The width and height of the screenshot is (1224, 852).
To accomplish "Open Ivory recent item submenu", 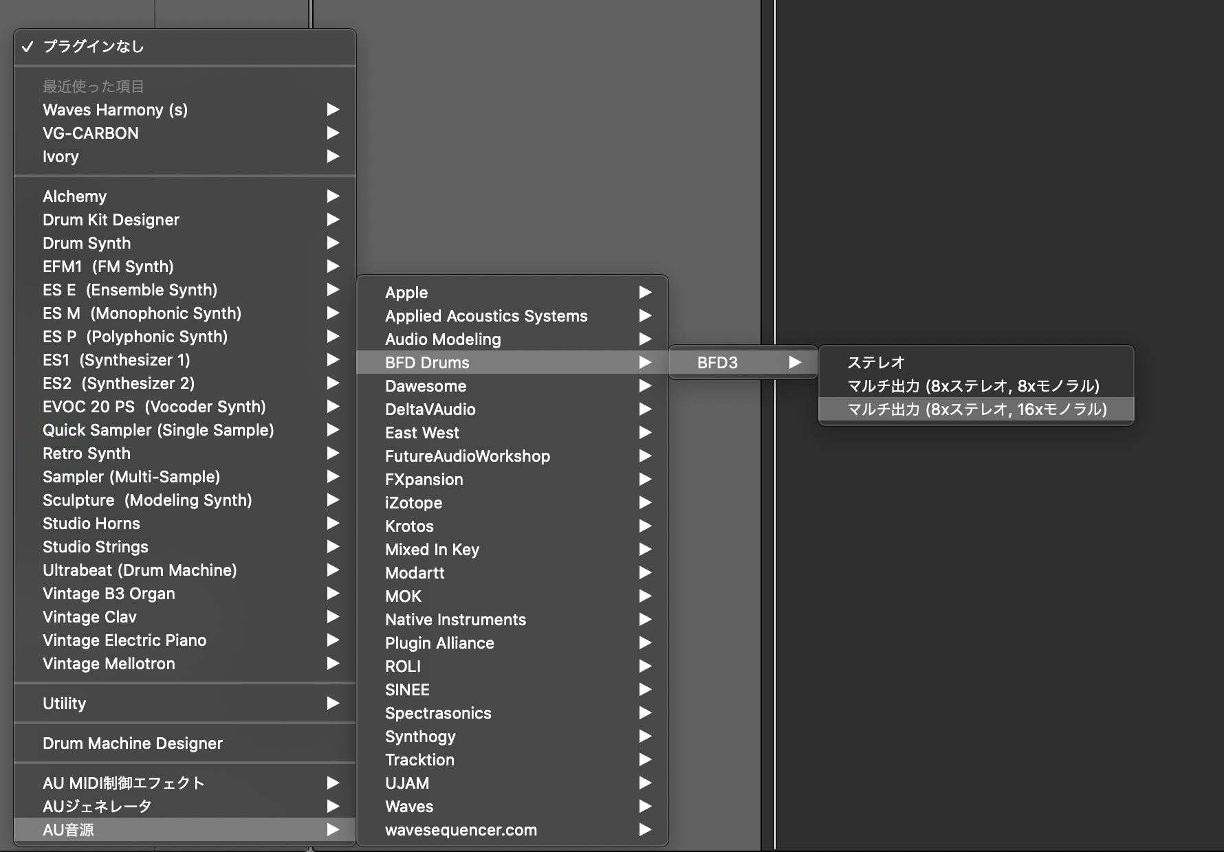I will pyautogui.click(x=184, y=157).
